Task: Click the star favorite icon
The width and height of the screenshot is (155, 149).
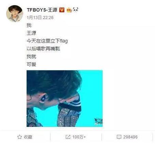Action: [x=19, y=137]
